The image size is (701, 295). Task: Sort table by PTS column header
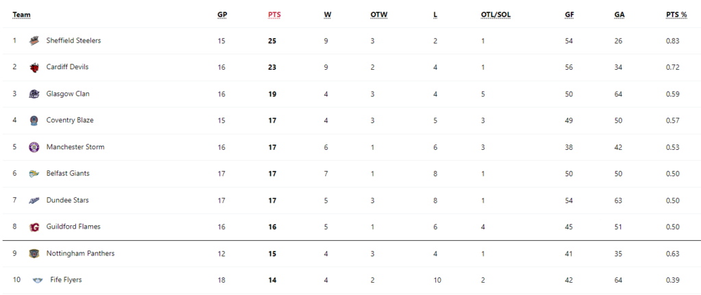(275, 15)
